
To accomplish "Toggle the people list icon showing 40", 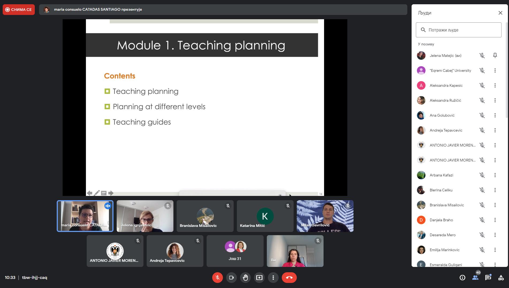I will coord(475,278).
